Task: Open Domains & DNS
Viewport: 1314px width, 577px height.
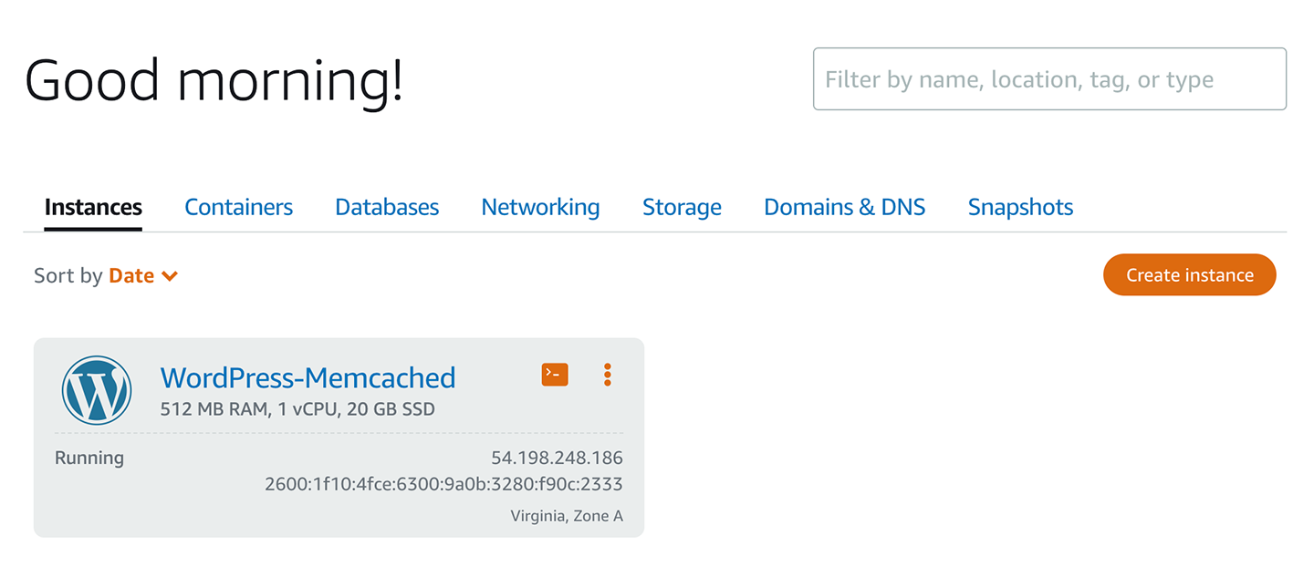Action: point(844,207)
